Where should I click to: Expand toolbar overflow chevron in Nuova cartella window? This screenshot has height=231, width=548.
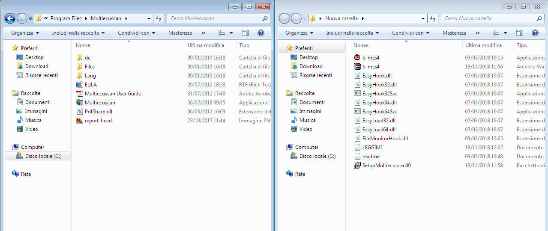pyautogui.click(x=477, y=33)
